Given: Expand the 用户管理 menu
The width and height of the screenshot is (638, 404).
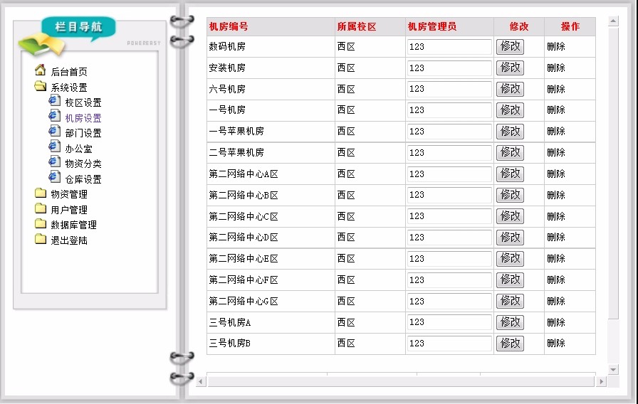Looking at the screenshot, I should (69, 210).
